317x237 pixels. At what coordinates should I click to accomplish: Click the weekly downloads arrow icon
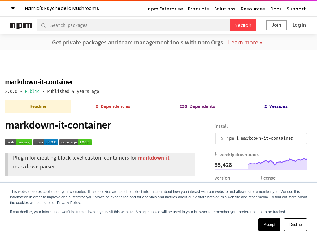pyautogui.click(x=216, y=154)
